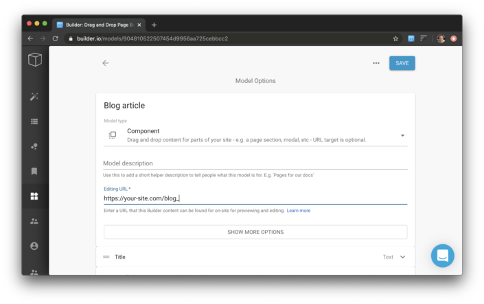Close the Builder browser tab

(139, 25)
